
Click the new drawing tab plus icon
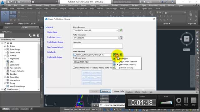pyautogui.click(x=42, y=28)
